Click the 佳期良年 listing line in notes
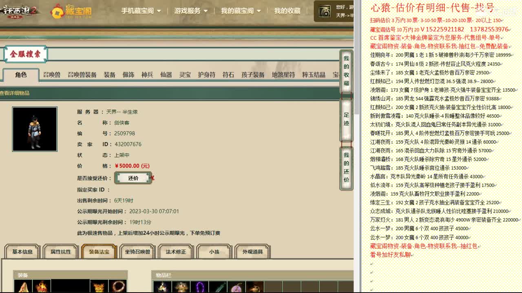This screenshot has width=522, height=293. click(441, 55)
